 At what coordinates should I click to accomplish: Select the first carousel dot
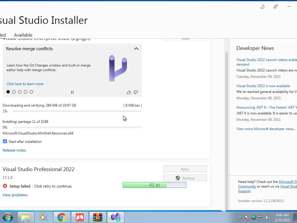coord(8,92)
